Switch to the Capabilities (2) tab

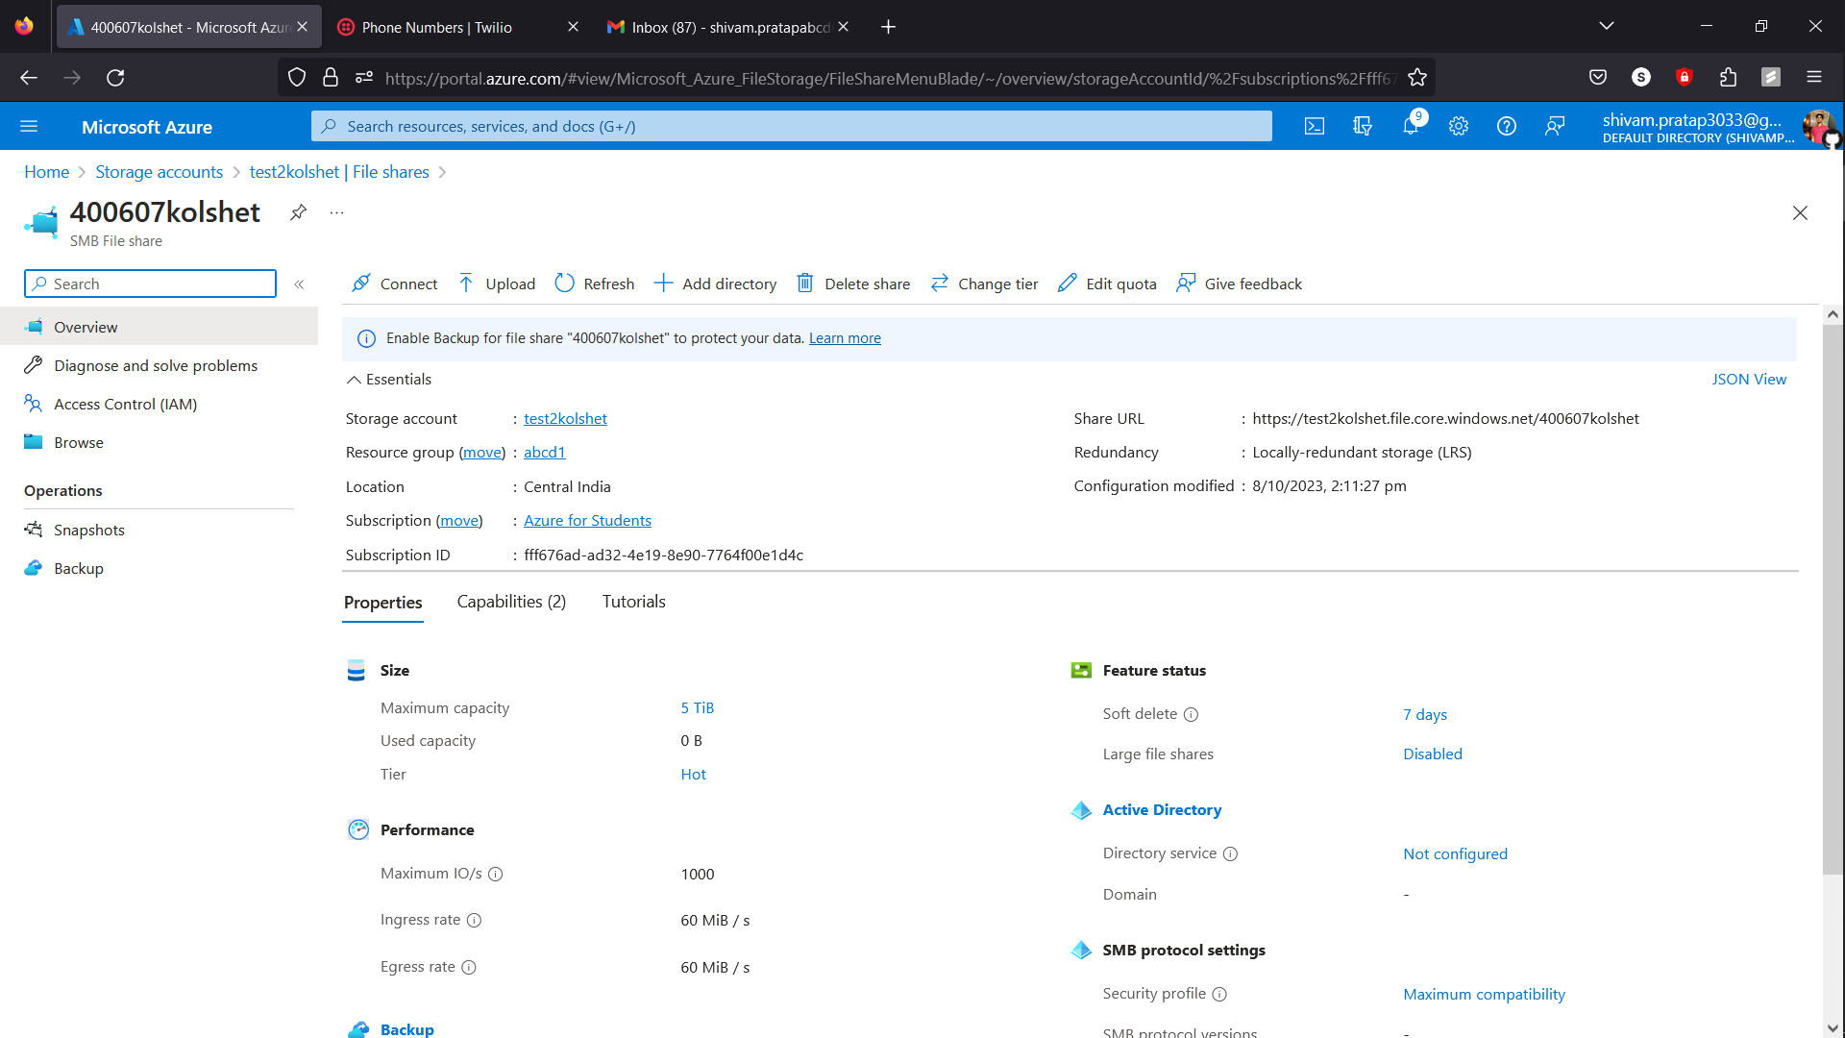point(510,601)
